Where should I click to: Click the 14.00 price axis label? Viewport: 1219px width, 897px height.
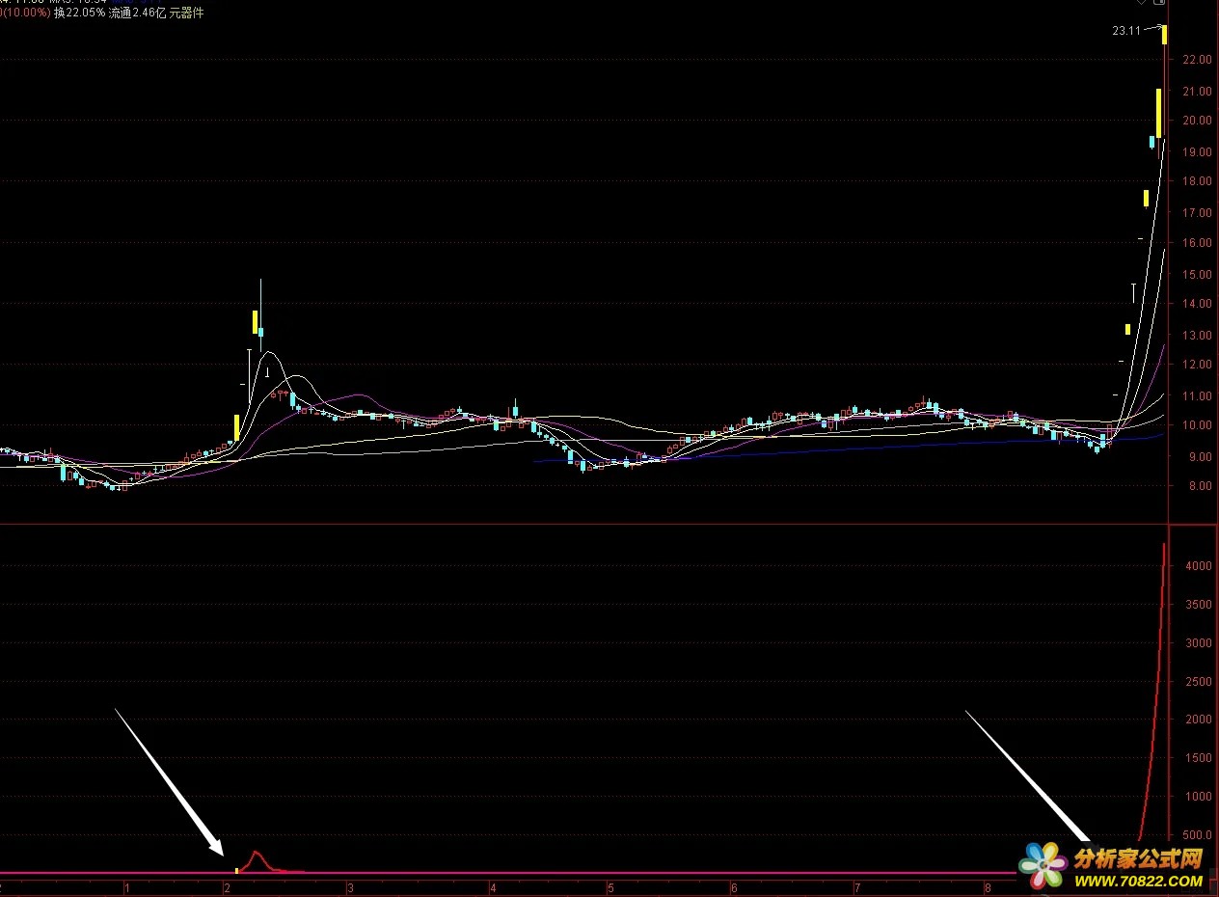[x=1197, y=304]
